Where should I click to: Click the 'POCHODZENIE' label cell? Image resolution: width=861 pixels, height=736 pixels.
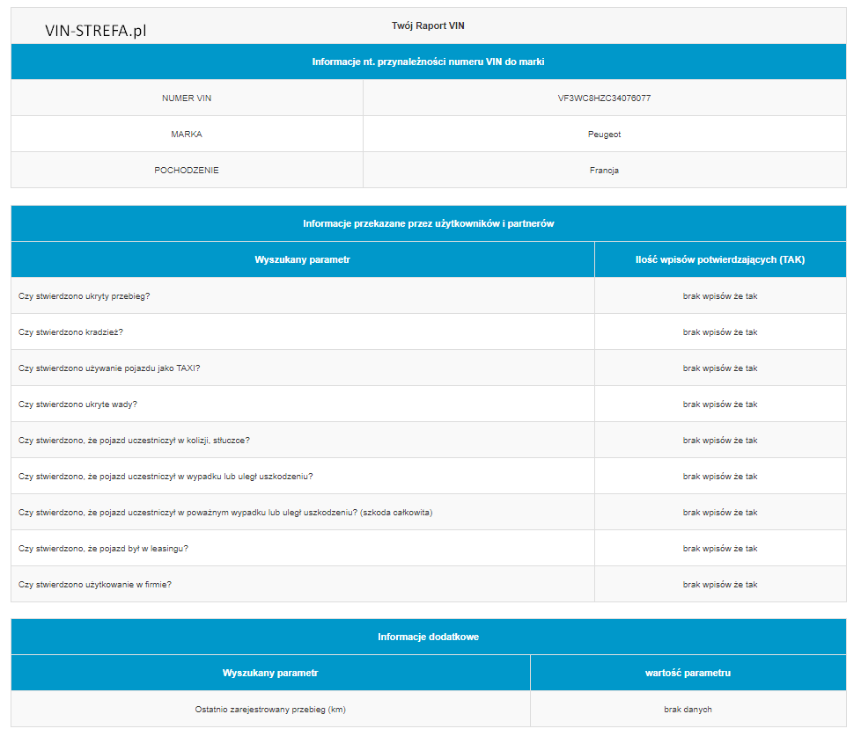[x=187, y=171]
